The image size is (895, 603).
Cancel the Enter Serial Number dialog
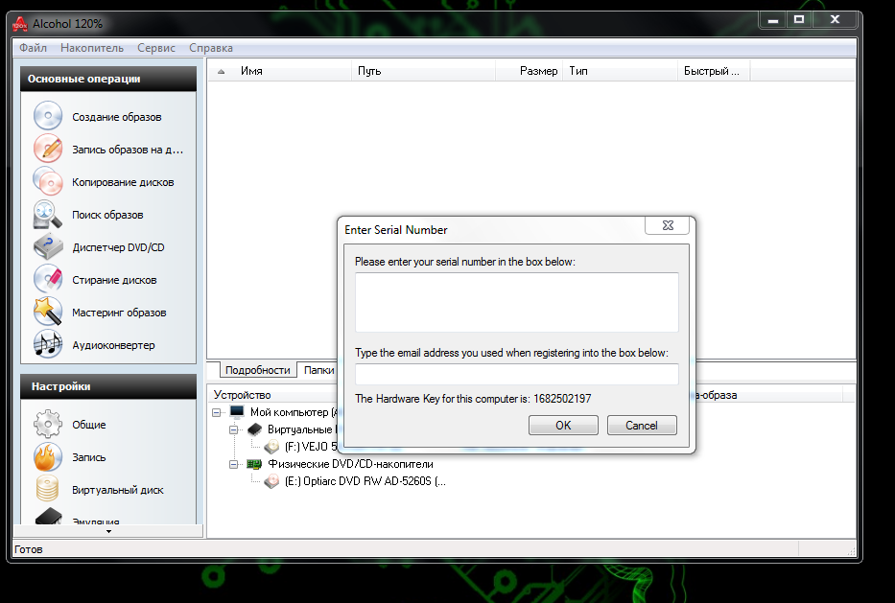click(642, 425)
